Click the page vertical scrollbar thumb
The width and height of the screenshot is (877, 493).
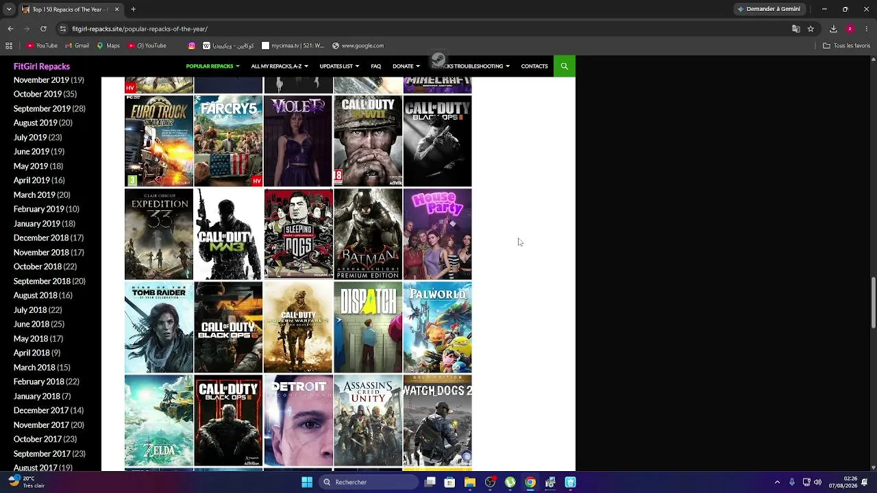873,303
